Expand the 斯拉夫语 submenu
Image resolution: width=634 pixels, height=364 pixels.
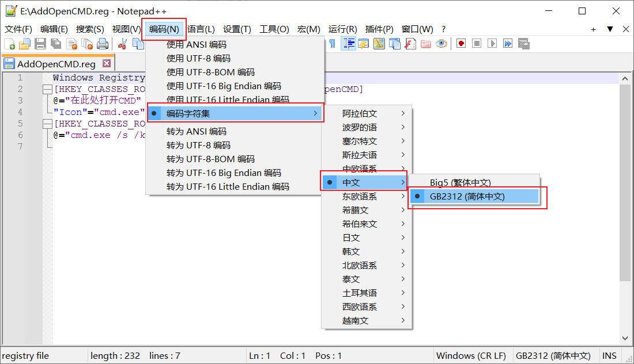point(367,155)
